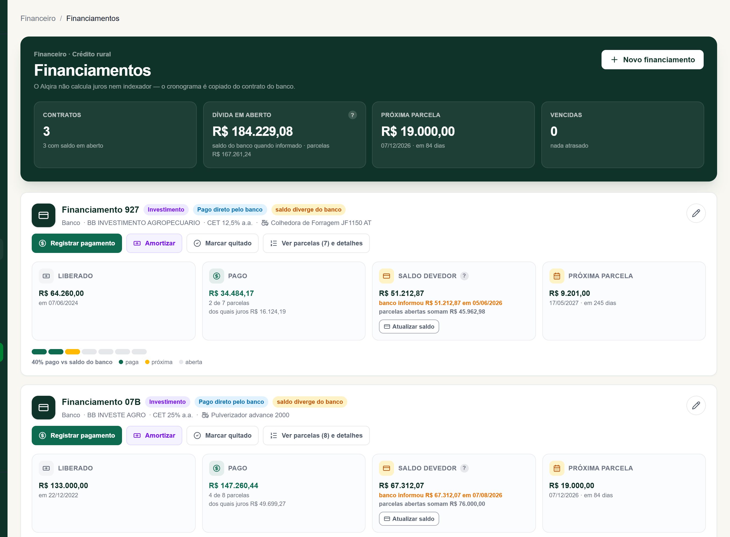Click the tractor icon by Pulverizador advance 2000
This screenshot has height=537, width=730.
point(205,415)
